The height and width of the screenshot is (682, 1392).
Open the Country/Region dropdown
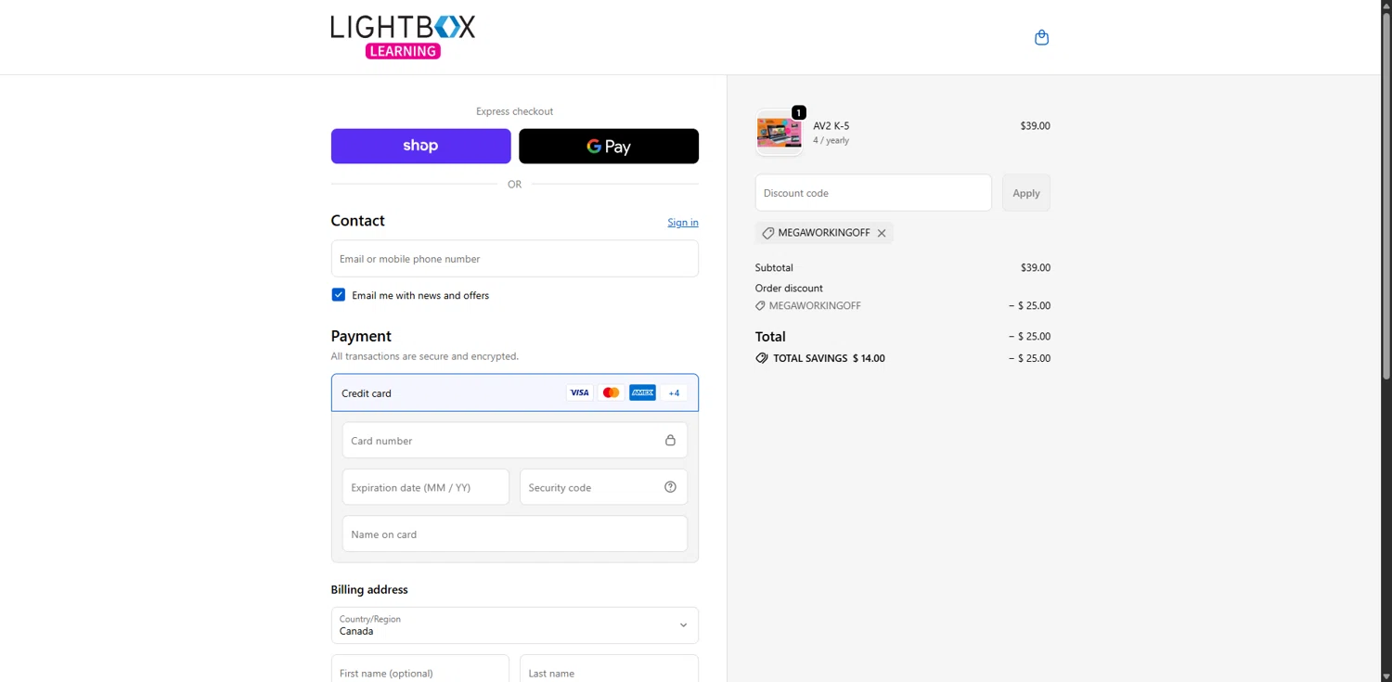(x=514, y=625)
